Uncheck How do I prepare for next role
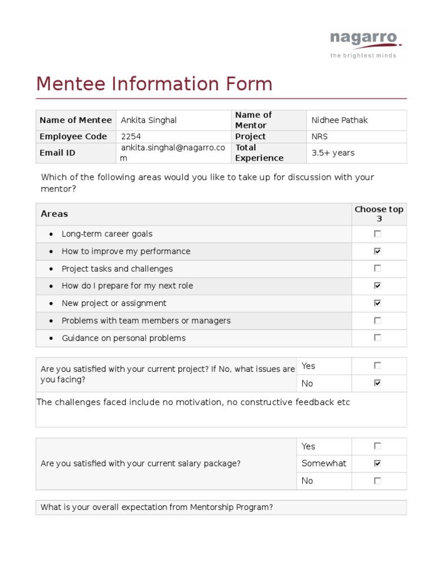 click(x=377, y=286)
